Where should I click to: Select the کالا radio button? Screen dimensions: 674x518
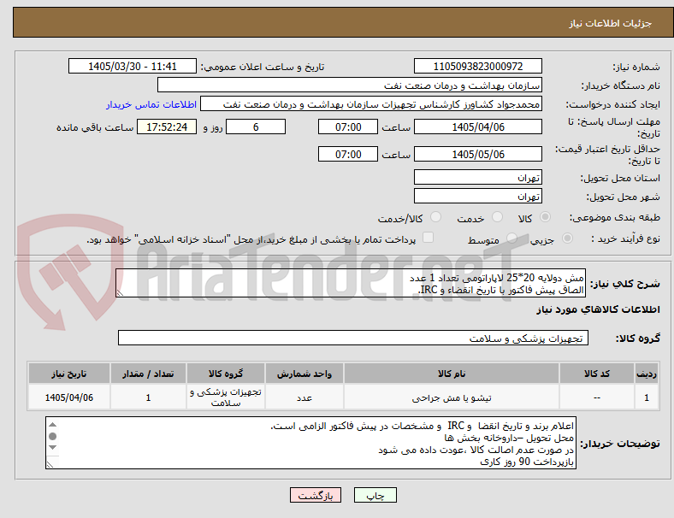[545, 217]
